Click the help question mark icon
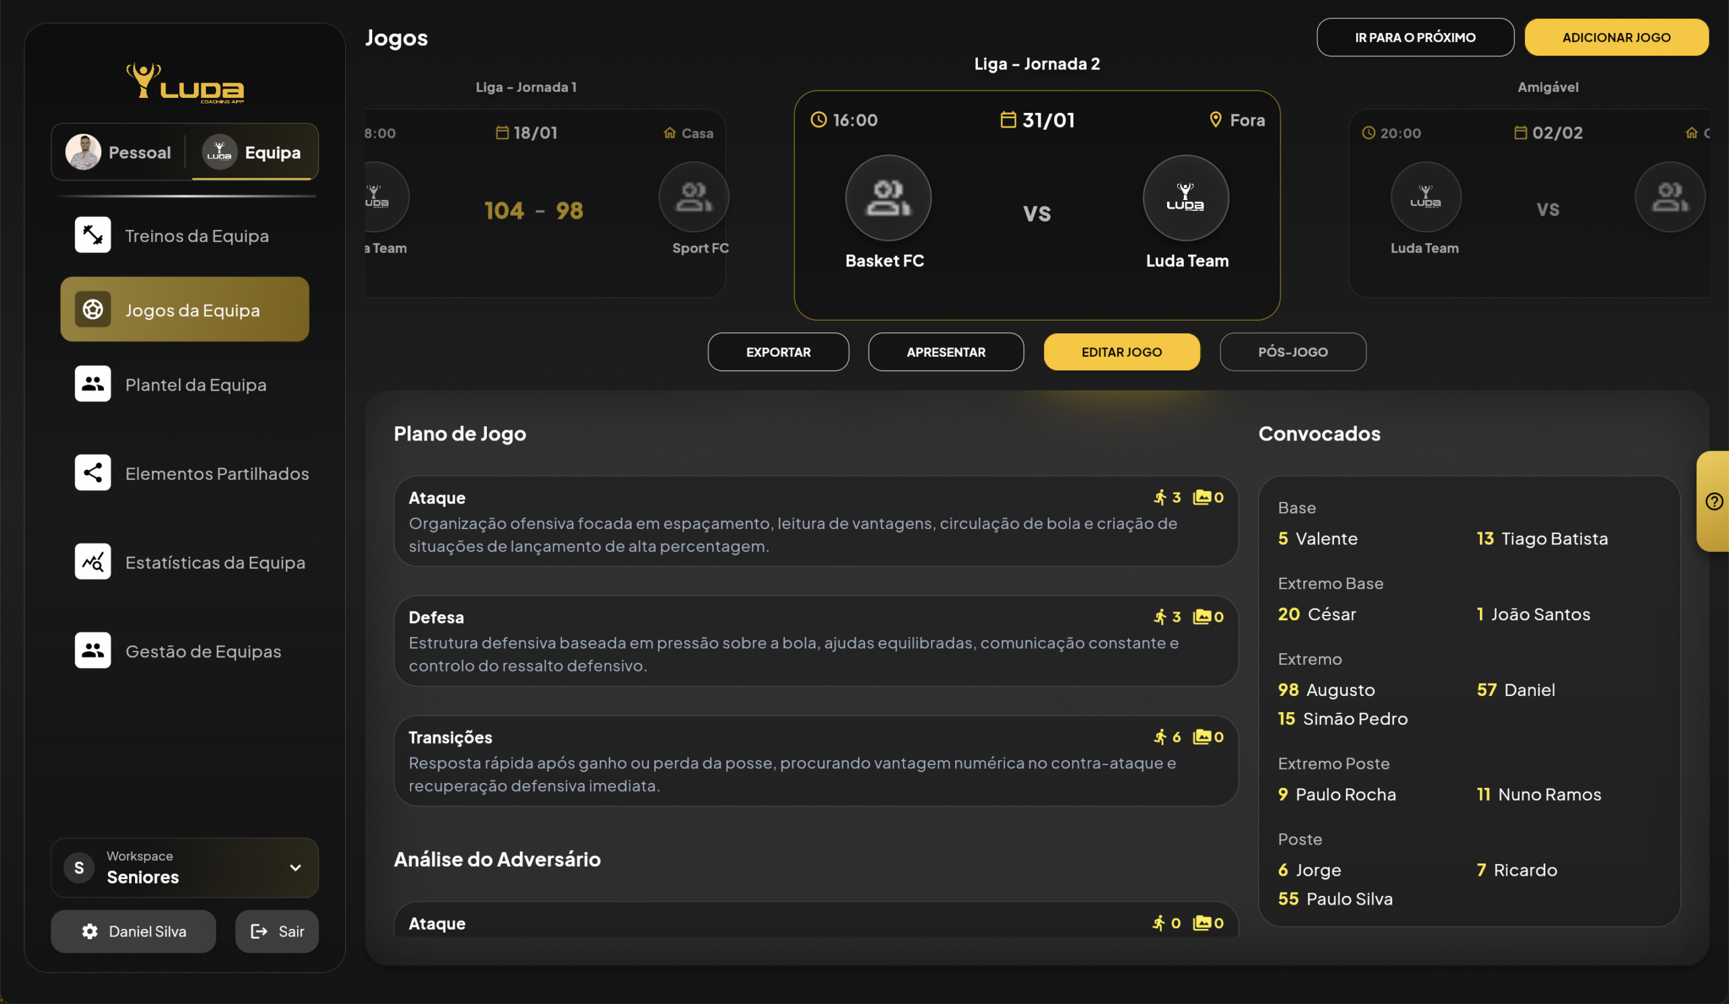Image resolution: width=1729 pixels, height=1004 pixels. [1713, 501]
